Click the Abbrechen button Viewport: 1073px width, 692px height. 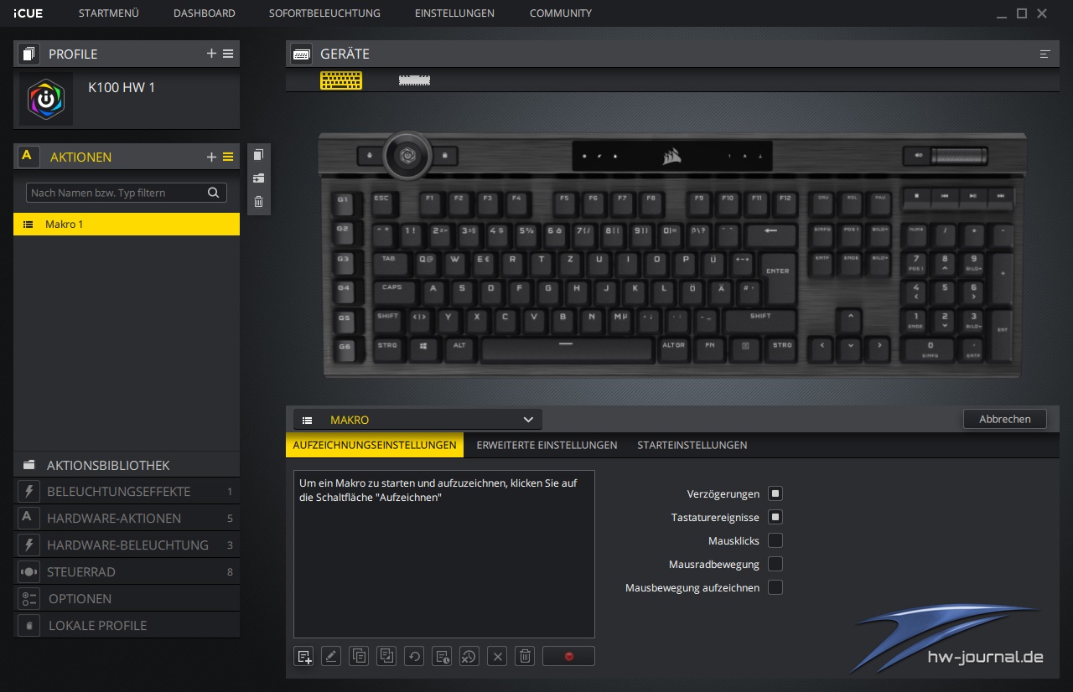[1004, 419]
